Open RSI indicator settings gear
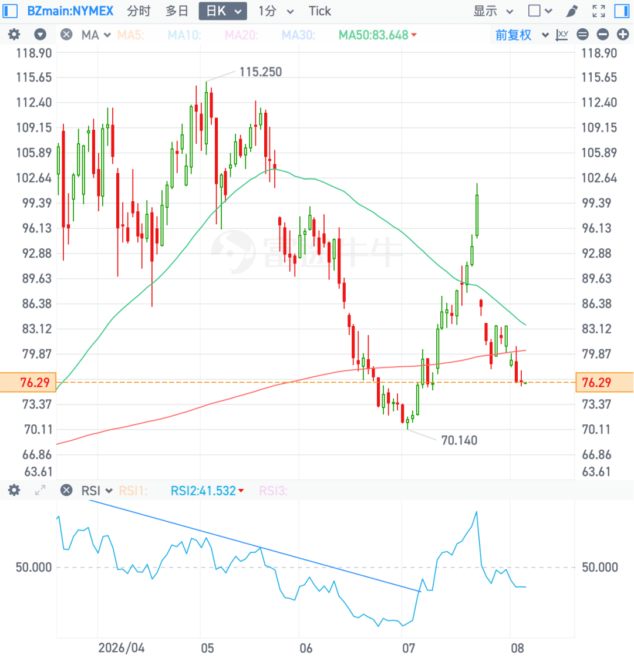This screenshot has height=658, width=634. click(14, 490)
